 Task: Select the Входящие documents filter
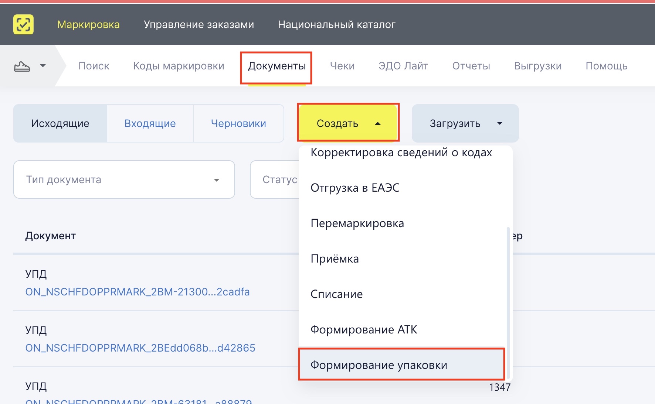point(150,123)
